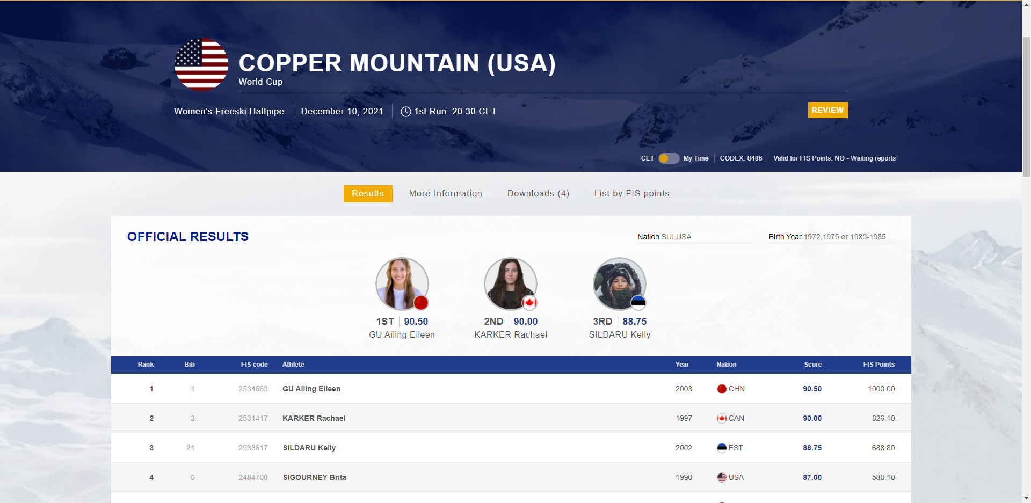Click USA flag icon in SIGOURNEY row

pyautogui.click(x=722, y=478)
